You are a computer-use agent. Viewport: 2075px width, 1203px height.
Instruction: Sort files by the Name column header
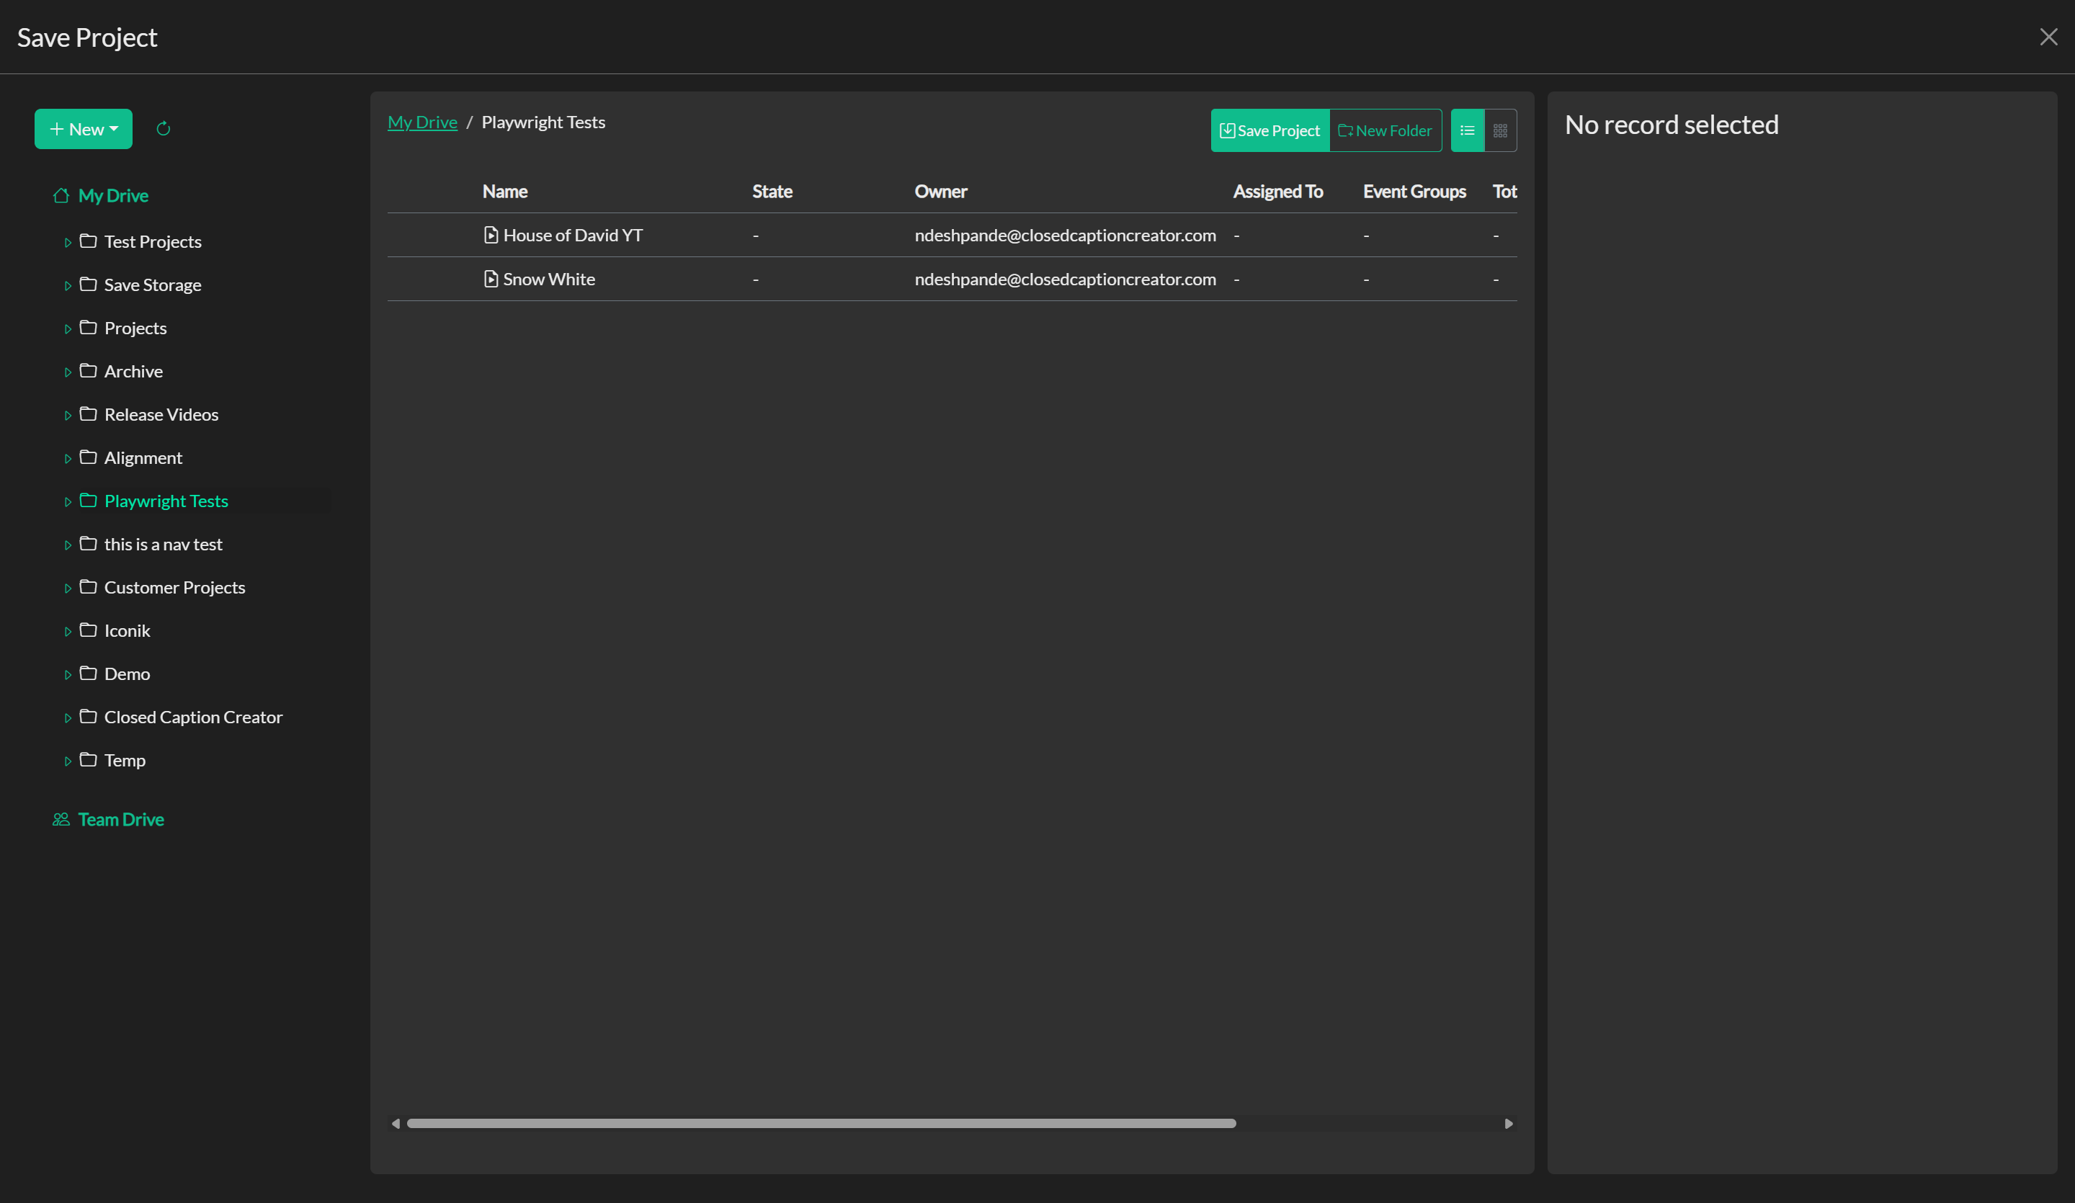(x=505, y=191)
